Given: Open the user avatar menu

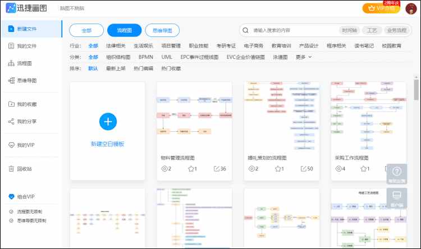Looking at the screenshot, I should point(411,8).
